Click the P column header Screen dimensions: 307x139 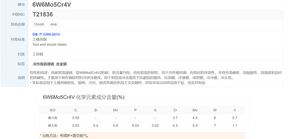135,110
